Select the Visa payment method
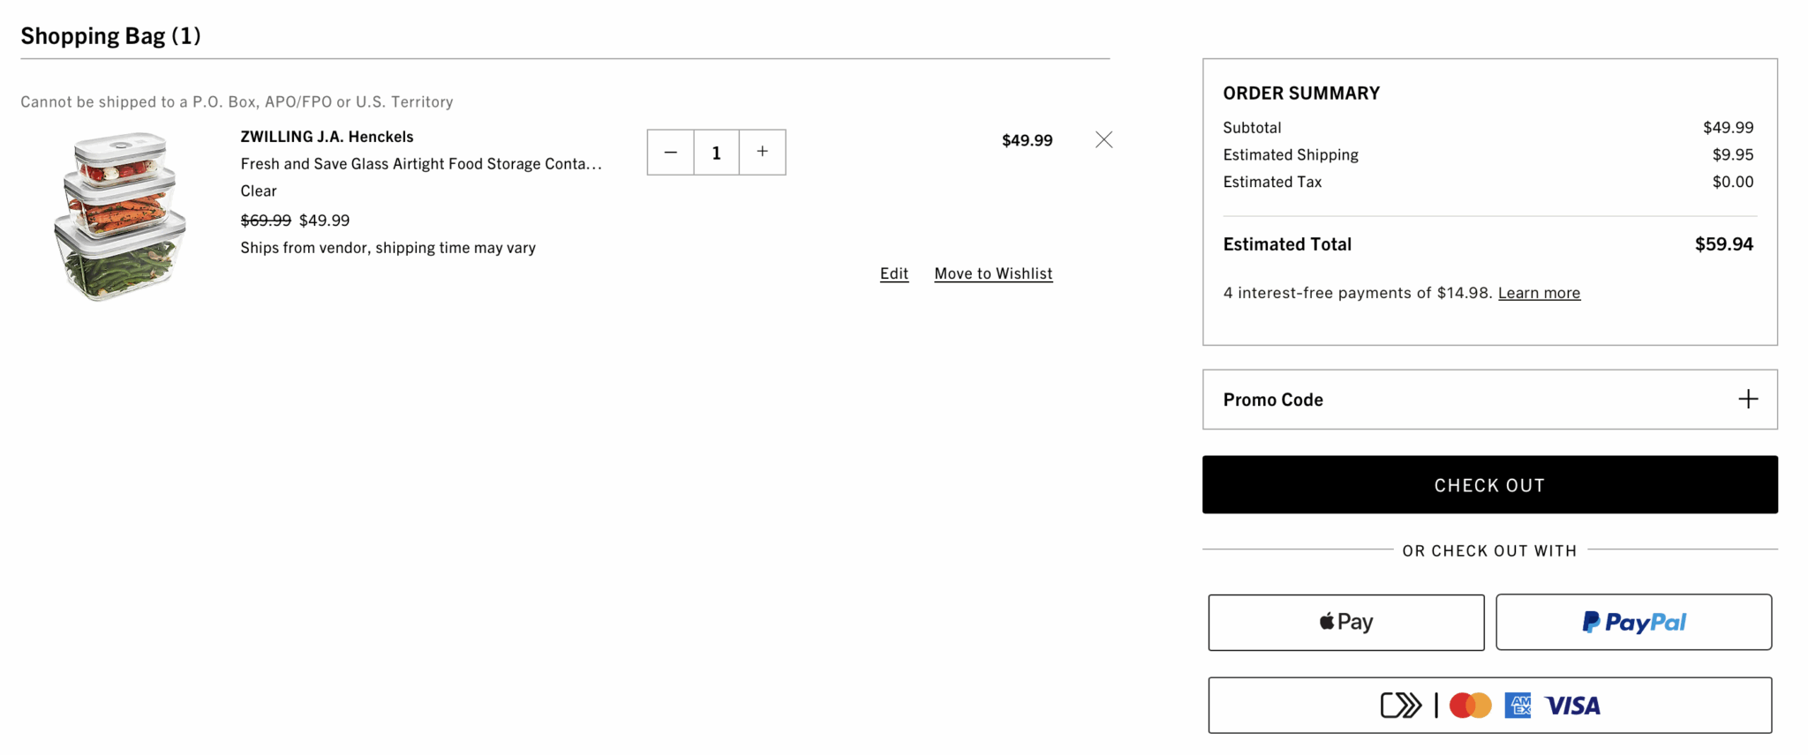This screenshot has height=755, width=1808. tap(1571, 705)
